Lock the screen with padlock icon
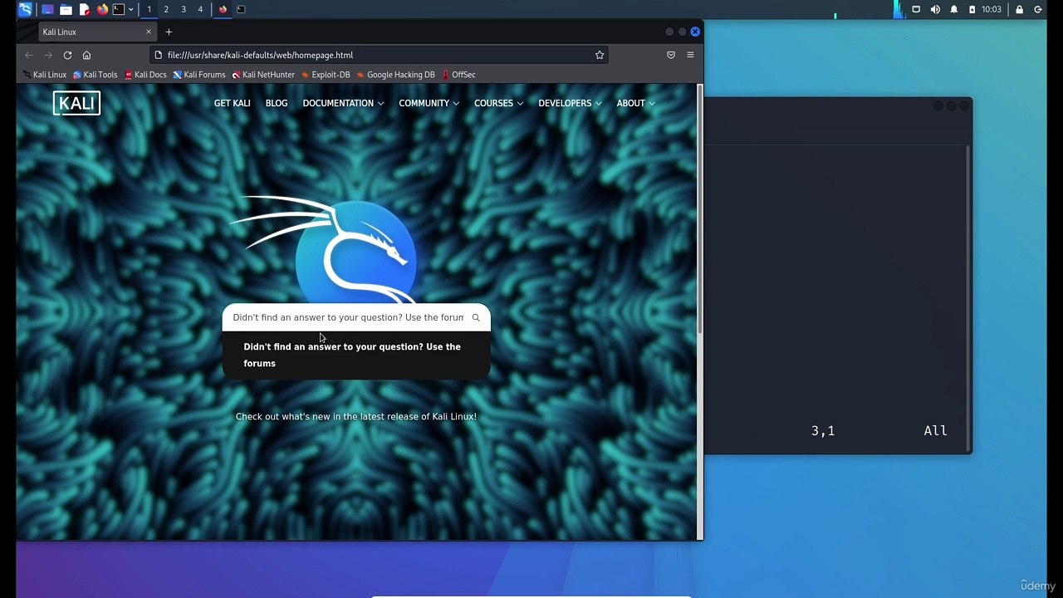Screen dimensions: 1063x598 click(x=1019, y=9)
